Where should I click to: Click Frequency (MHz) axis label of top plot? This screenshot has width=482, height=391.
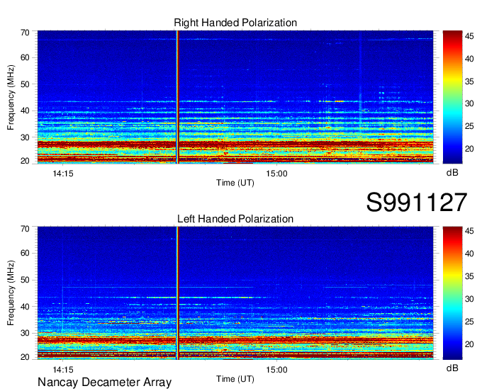pos(11,97)
